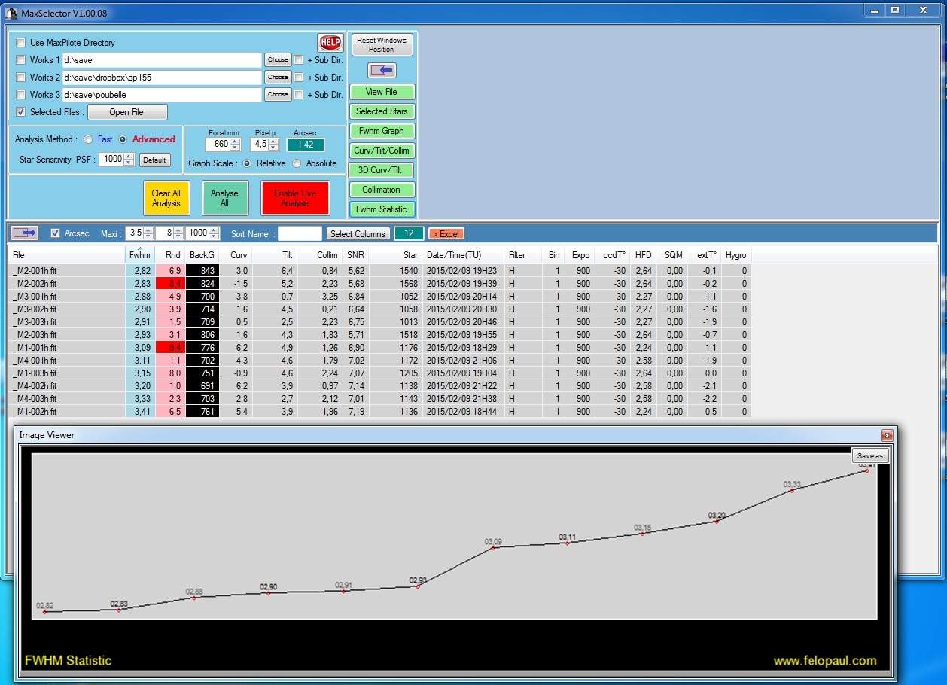
Task: Select row _M2-001h.fit
Action: click(x=379, y=271)
